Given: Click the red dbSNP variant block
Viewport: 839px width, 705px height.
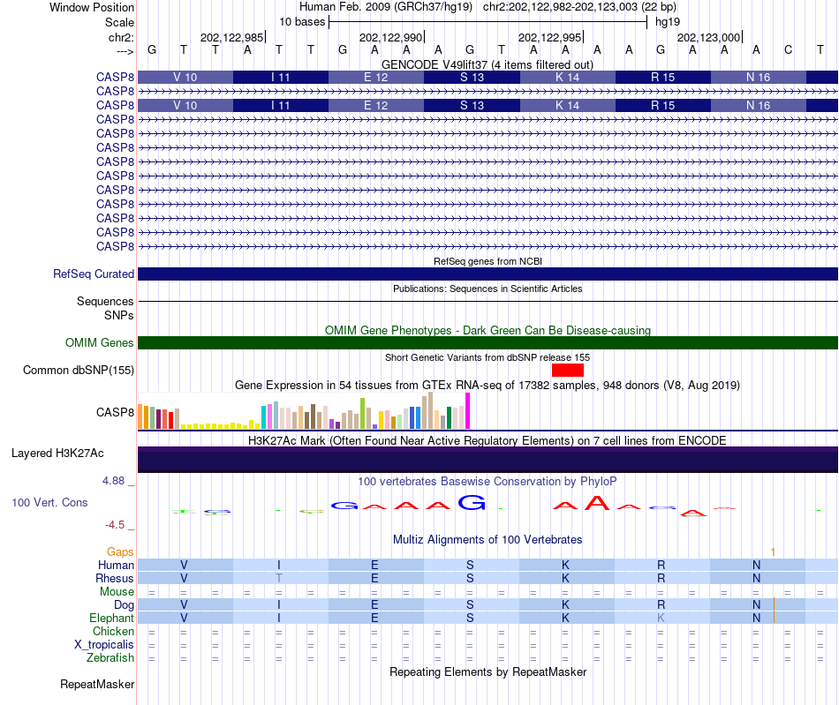Looking at the screenshot, I should (567, 371).
